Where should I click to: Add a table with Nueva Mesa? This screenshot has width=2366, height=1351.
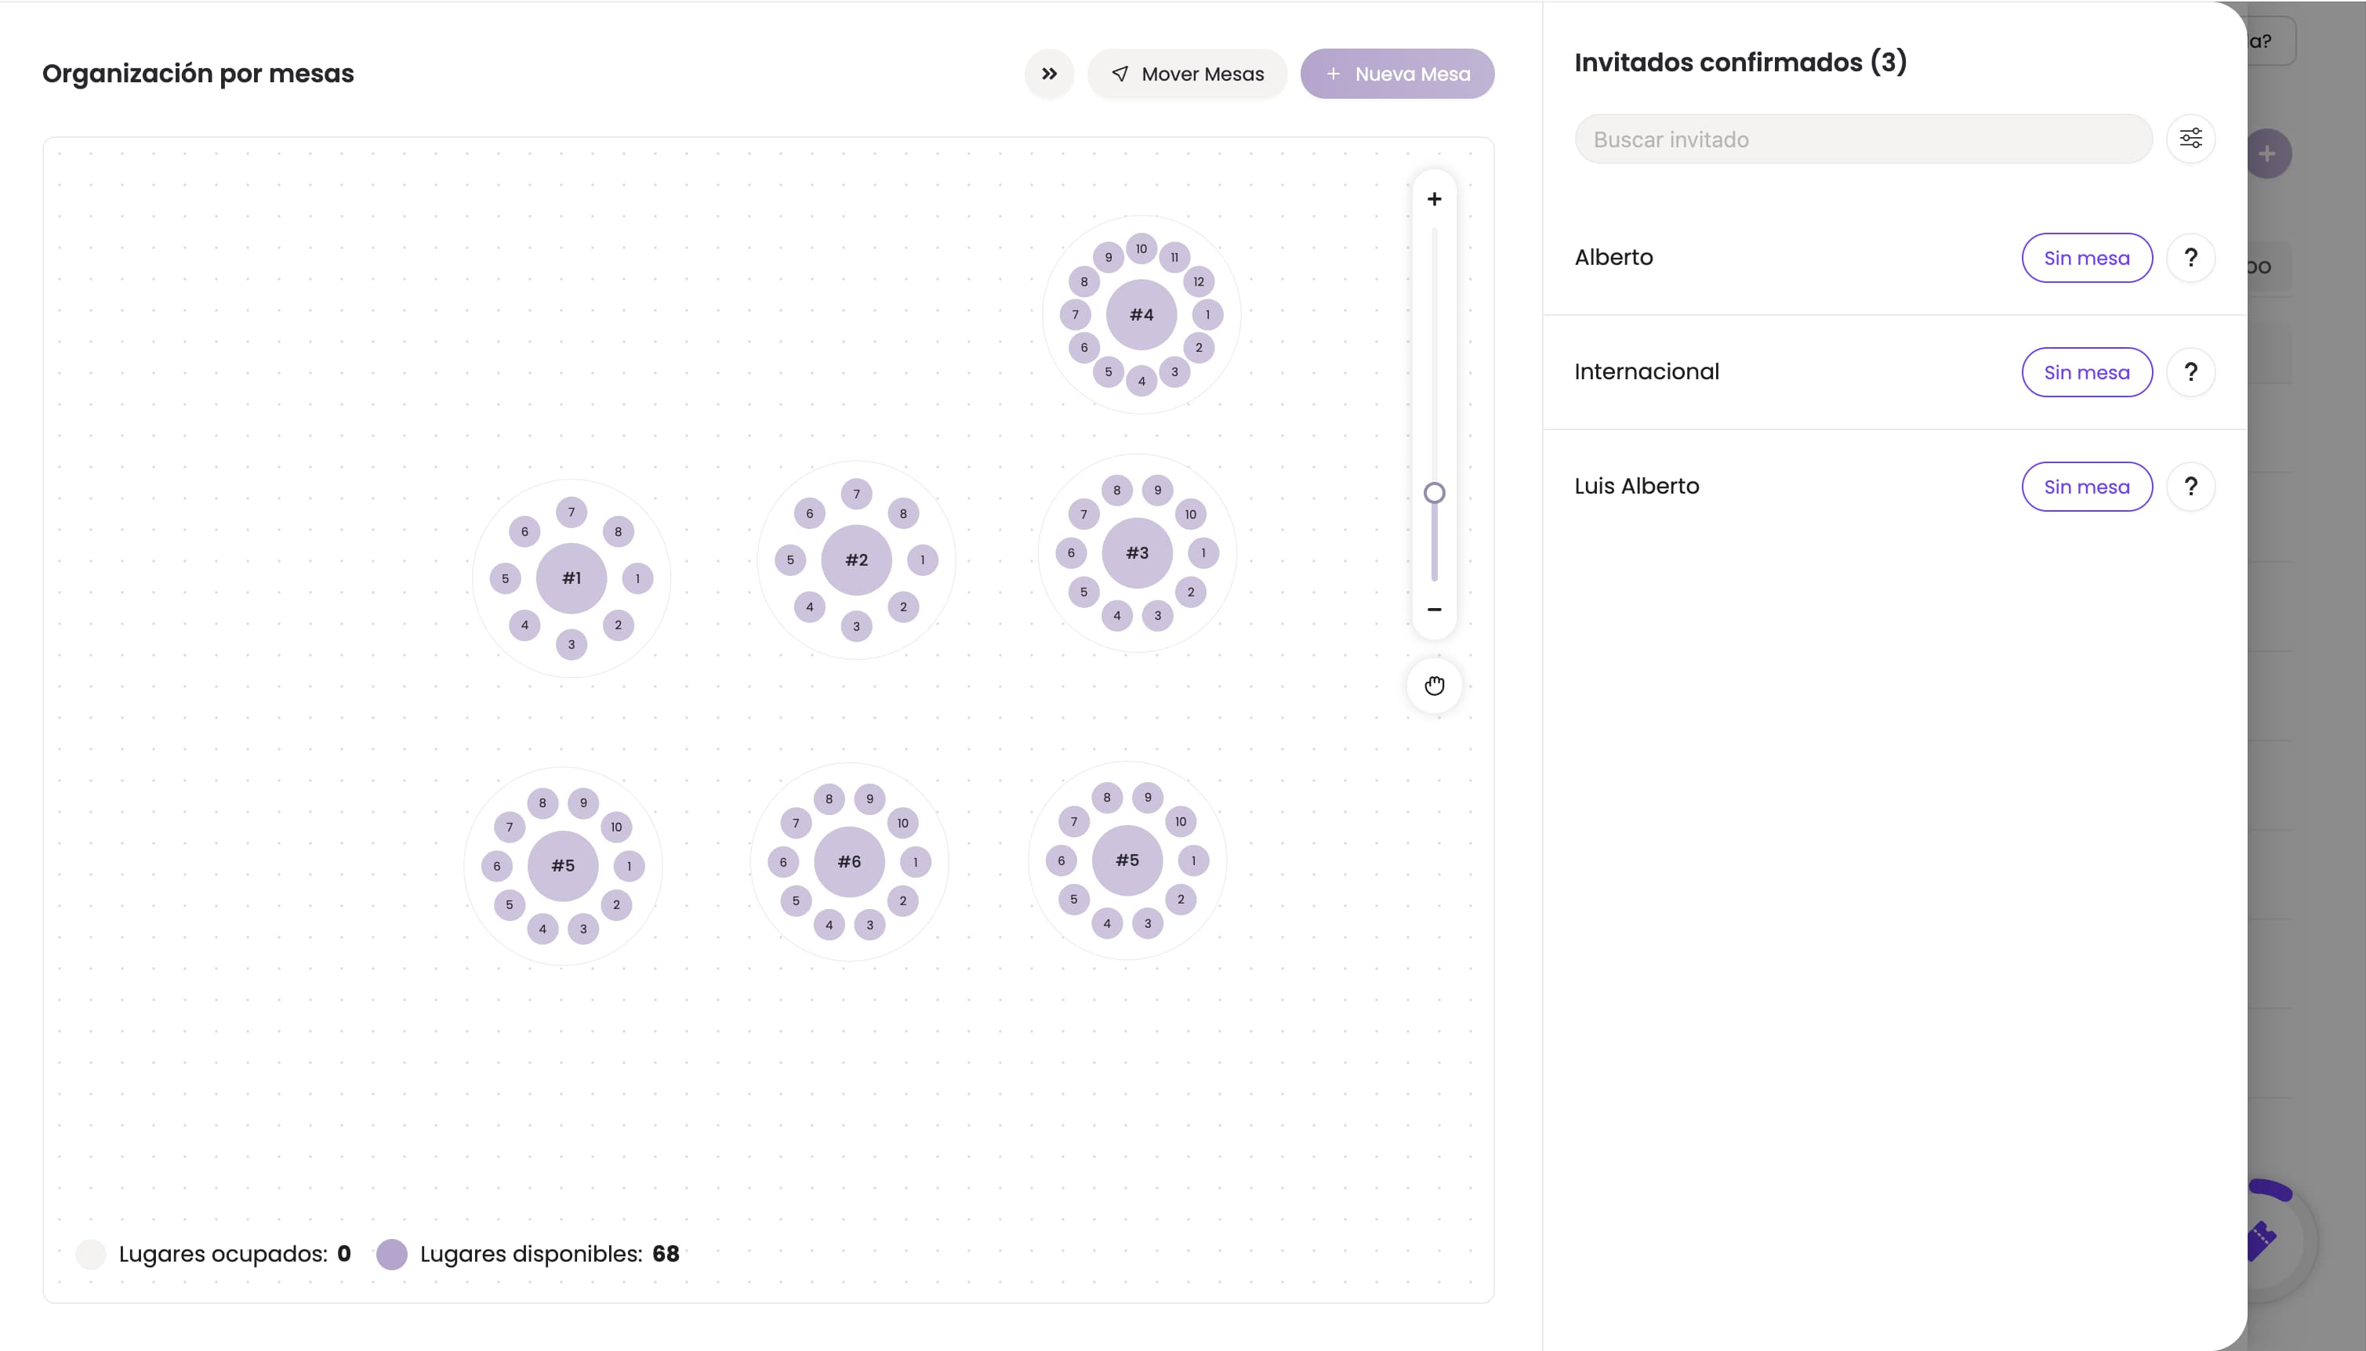tap(1397, 74)
